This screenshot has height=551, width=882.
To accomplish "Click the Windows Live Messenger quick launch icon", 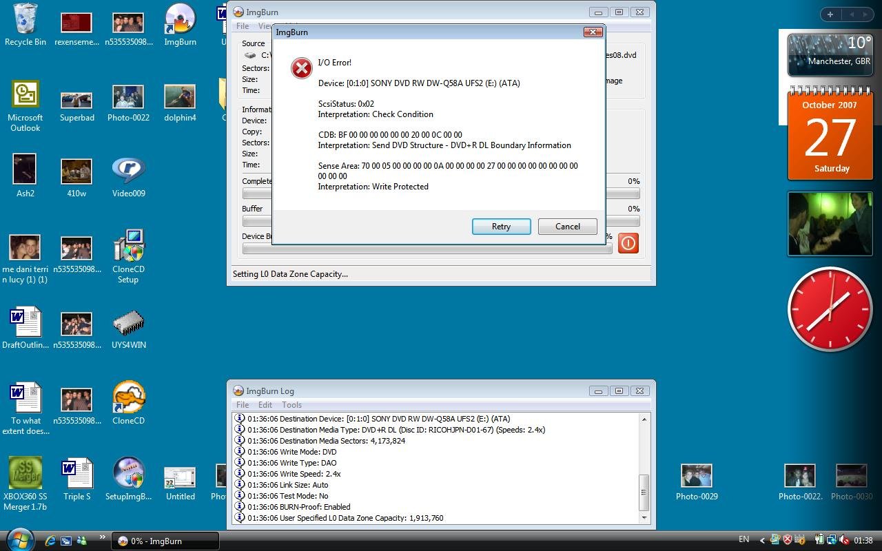I will point(82,541).
